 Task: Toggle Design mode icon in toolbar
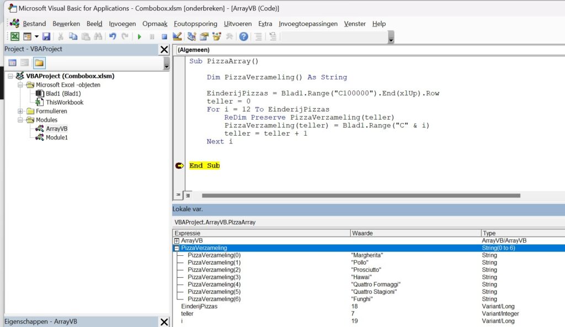coord(177,36)
